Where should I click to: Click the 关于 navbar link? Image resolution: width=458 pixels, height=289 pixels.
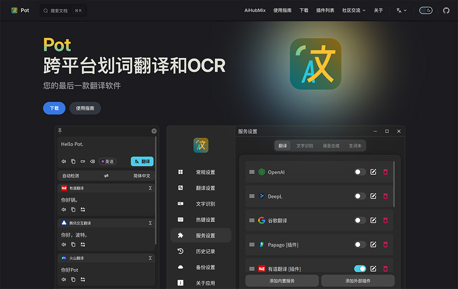pyautogui.click(x=378, y=11)
